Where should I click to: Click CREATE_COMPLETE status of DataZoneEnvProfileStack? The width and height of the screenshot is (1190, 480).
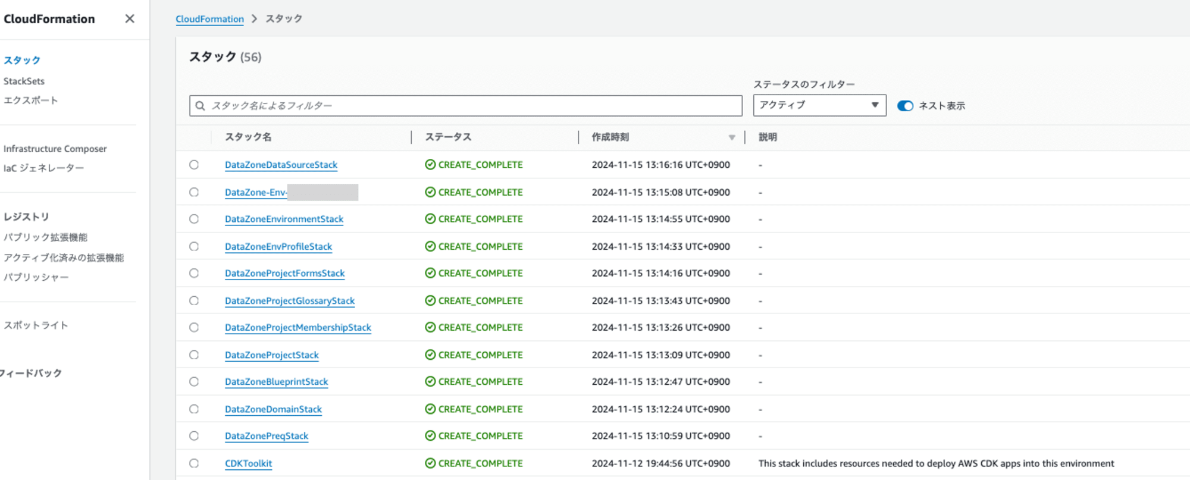[480, 246]
